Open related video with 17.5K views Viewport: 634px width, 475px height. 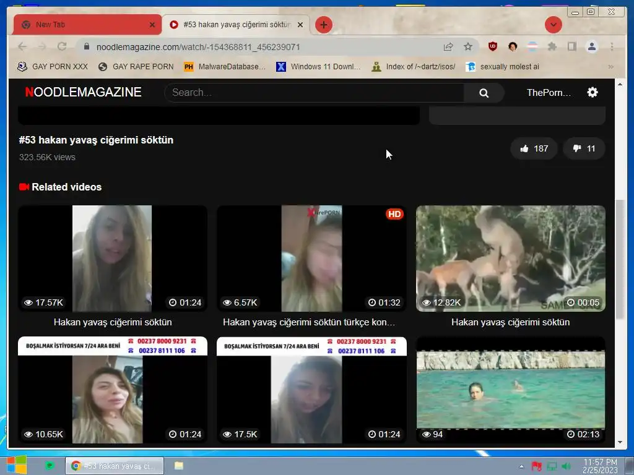click(x=311, y=390)
